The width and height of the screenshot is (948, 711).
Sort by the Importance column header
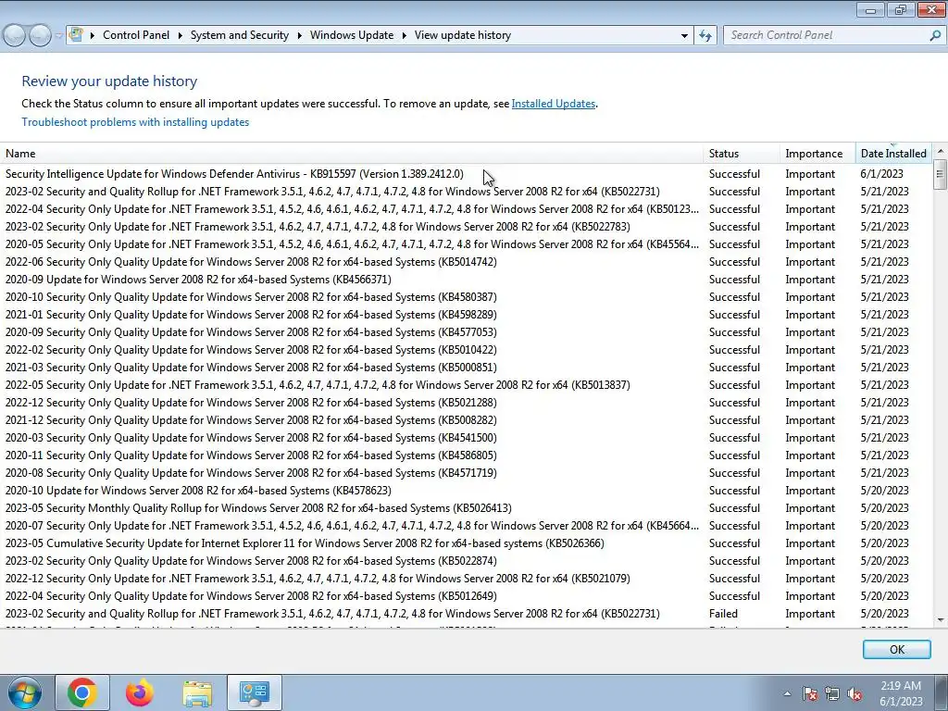[817, 154]
